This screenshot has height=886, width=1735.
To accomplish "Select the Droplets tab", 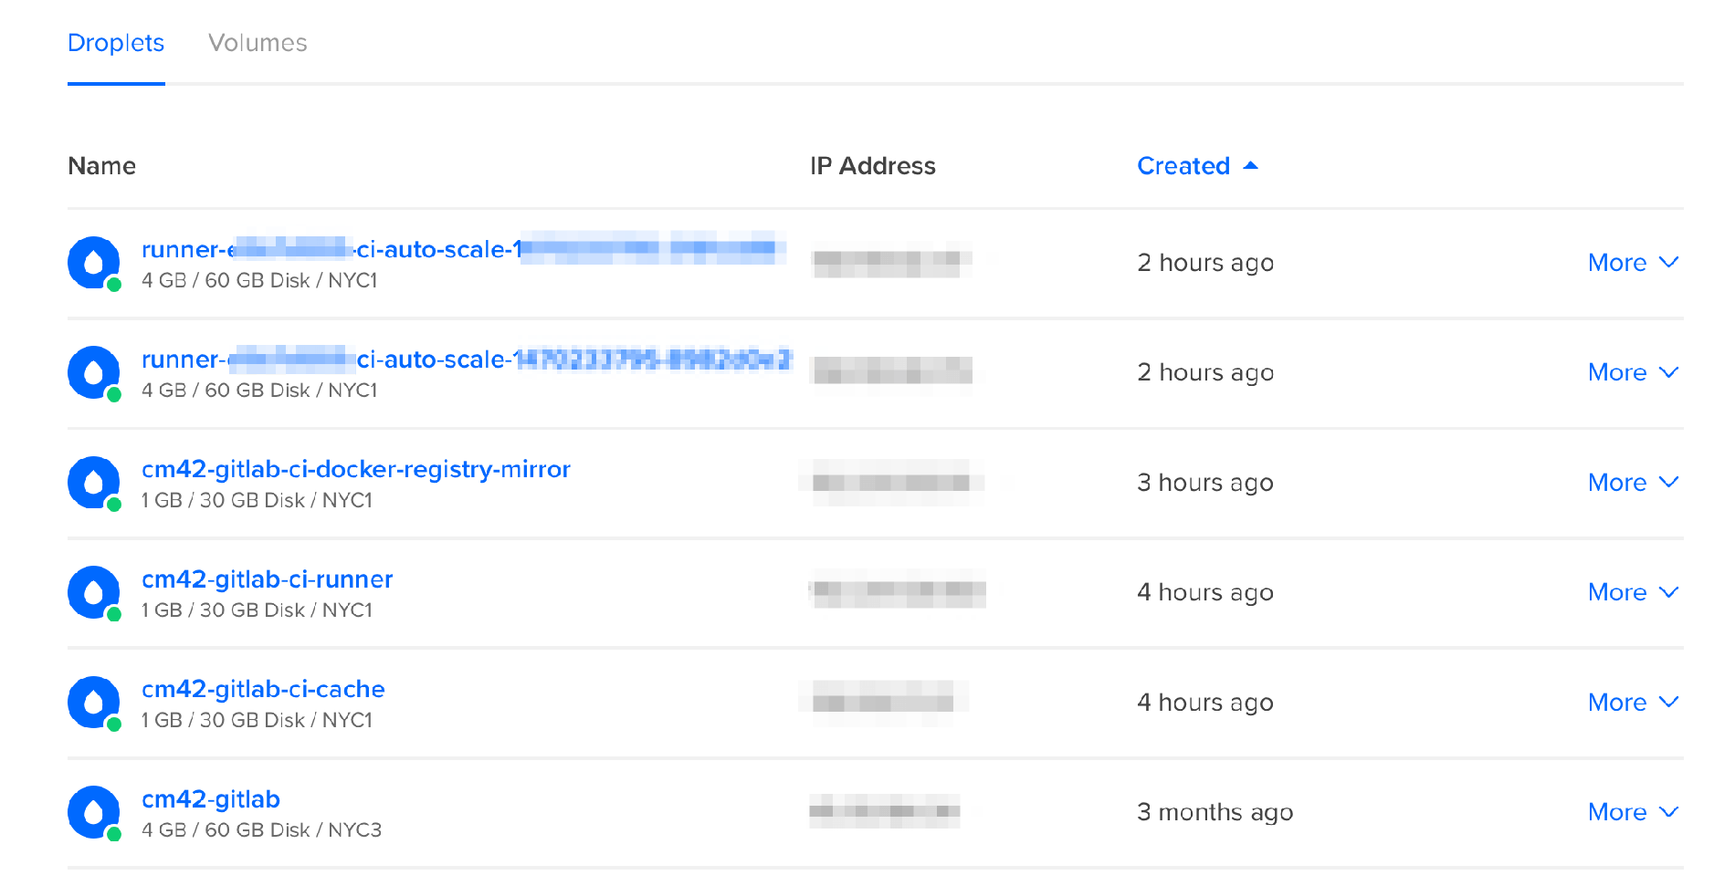I will click(x=116, y=43).
